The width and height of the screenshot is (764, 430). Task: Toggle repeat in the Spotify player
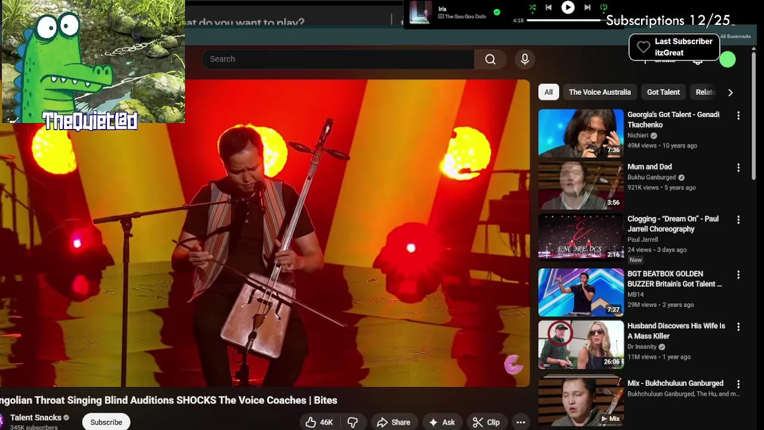(x=603, y=8)
